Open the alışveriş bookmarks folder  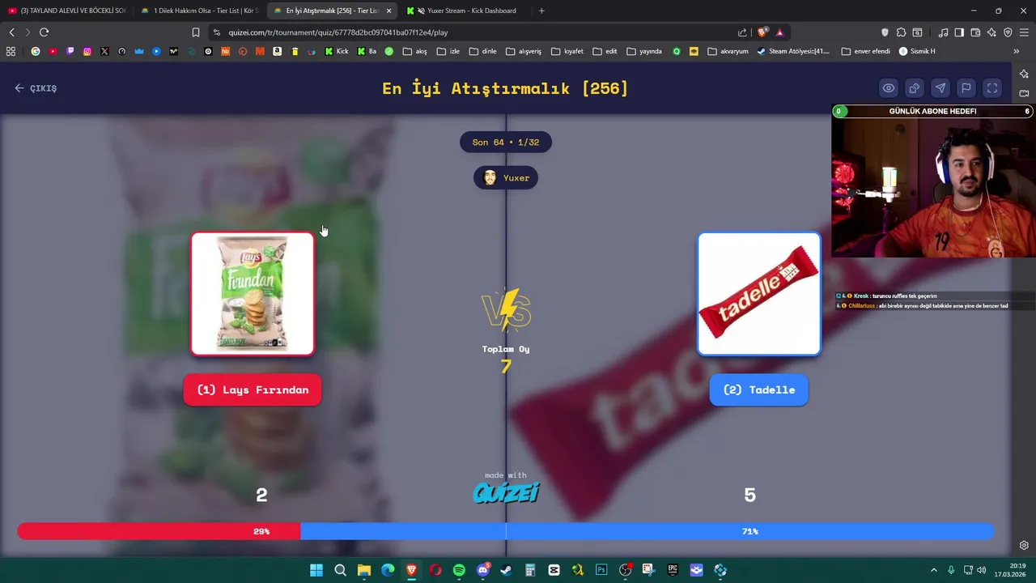click(x=524, y=51)
